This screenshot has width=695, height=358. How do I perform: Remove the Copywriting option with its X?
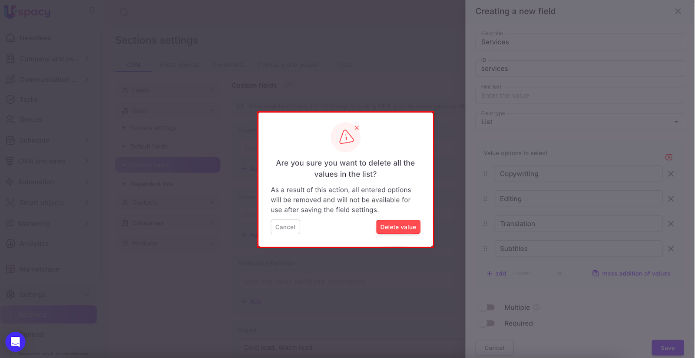pyautogui.click(x=671, y=174)
